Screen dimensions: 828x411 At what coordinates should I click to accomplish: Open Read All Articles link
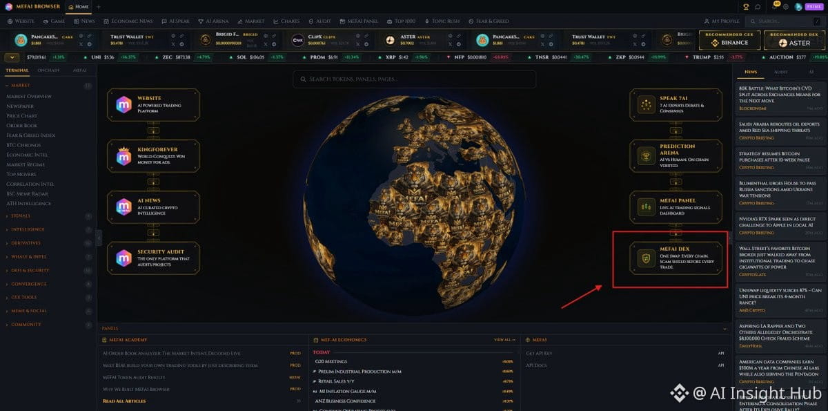tap(125, 401)
